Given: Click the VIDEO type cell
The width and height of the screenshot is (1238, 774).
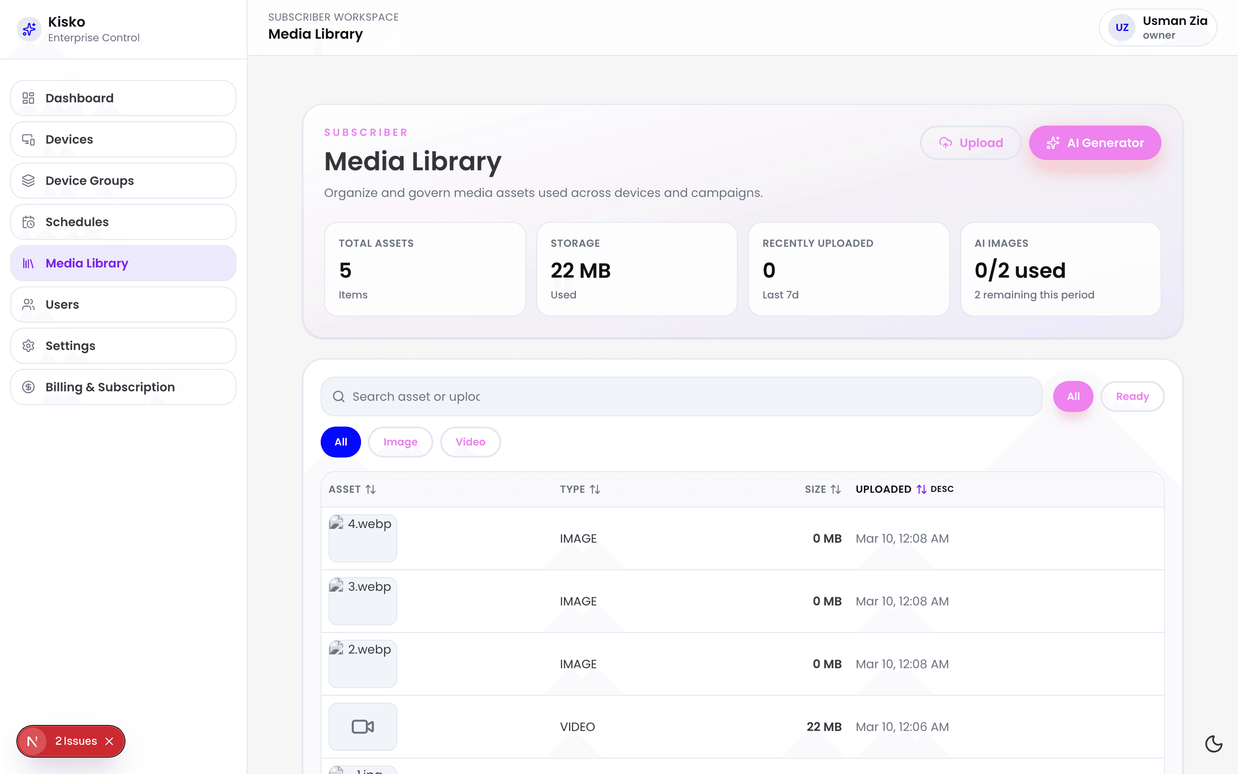Looking at the screenshot, I should (577, 727).
